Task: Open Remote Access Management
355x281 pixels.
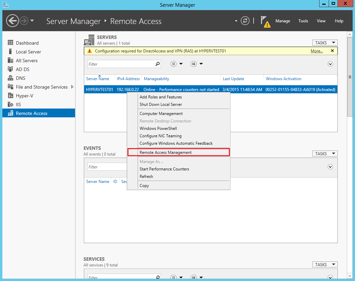Action: [179, 153]
